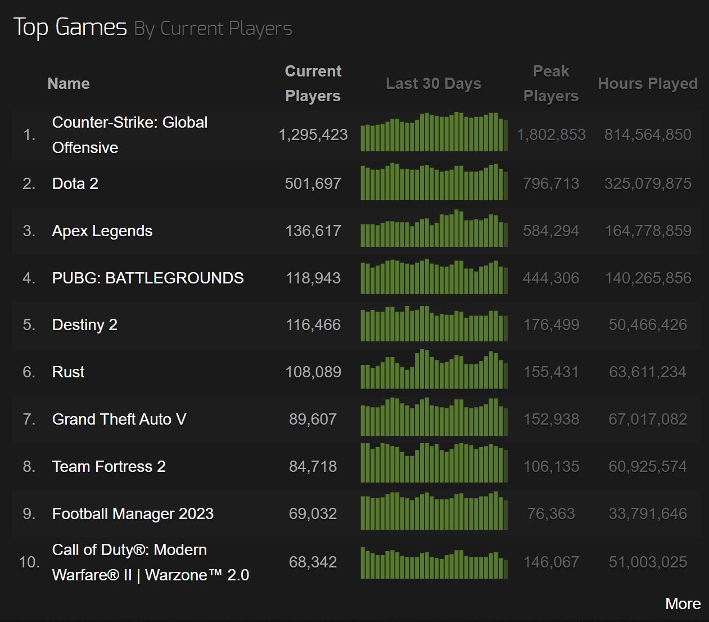Select current players value 69,032
This screenshot has height=622, width=709.
point(313,513)
